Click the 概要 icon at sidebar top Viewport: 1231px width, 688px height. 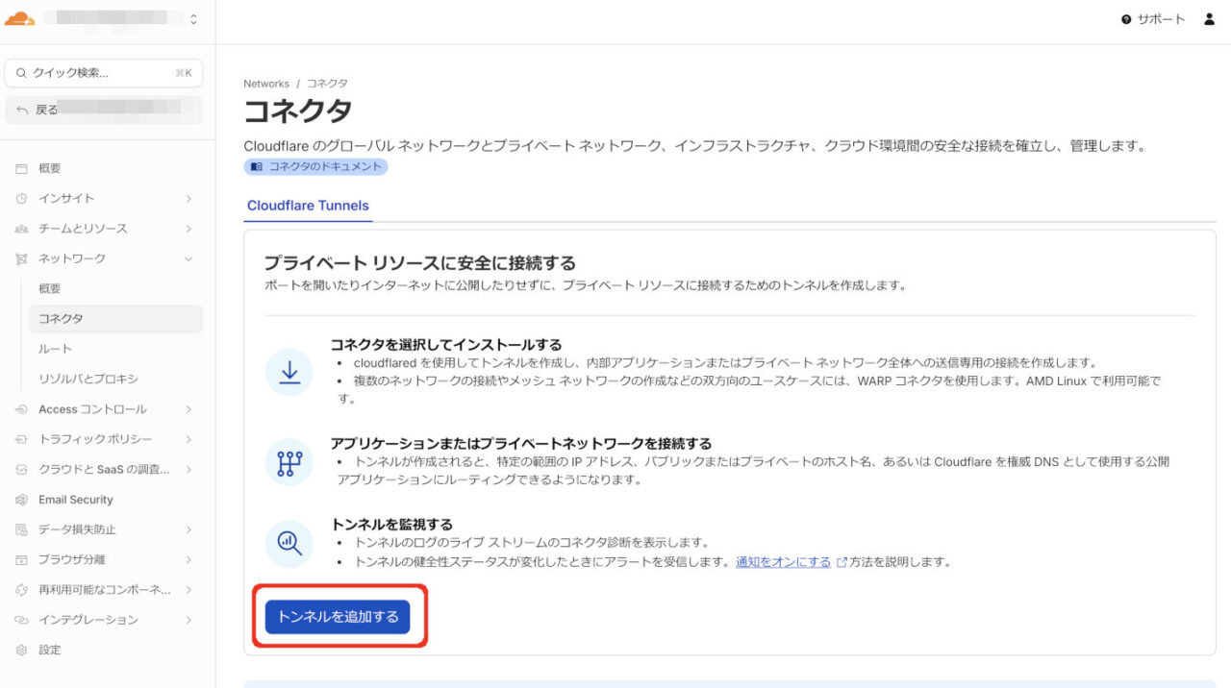point(21,168)
